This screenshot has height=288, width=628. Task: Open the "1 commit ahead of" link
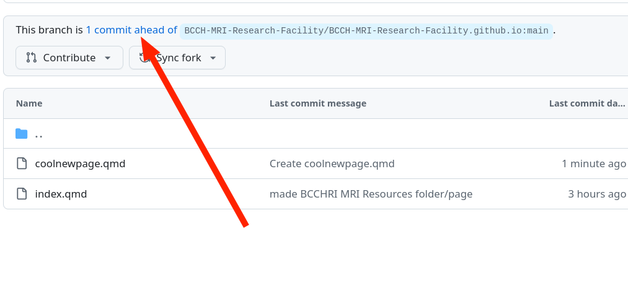tap(131, 30)
